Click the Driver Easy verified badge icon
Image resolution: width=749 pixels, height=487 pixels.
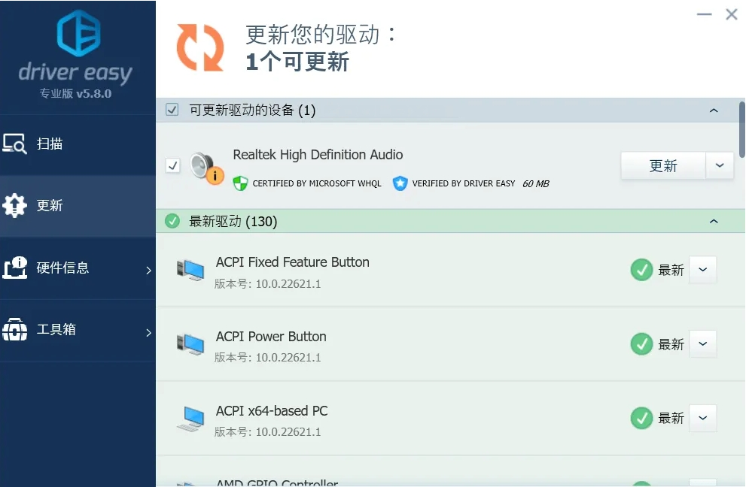[x=400, y=183]
